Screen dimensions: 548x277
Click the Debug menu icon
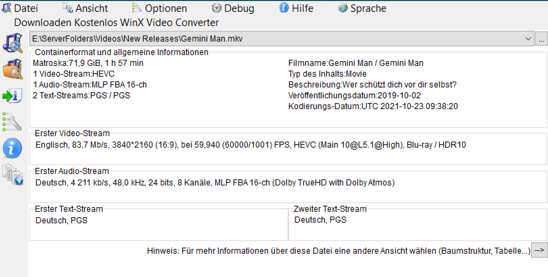pyautogui.click(x=216, y=8)
